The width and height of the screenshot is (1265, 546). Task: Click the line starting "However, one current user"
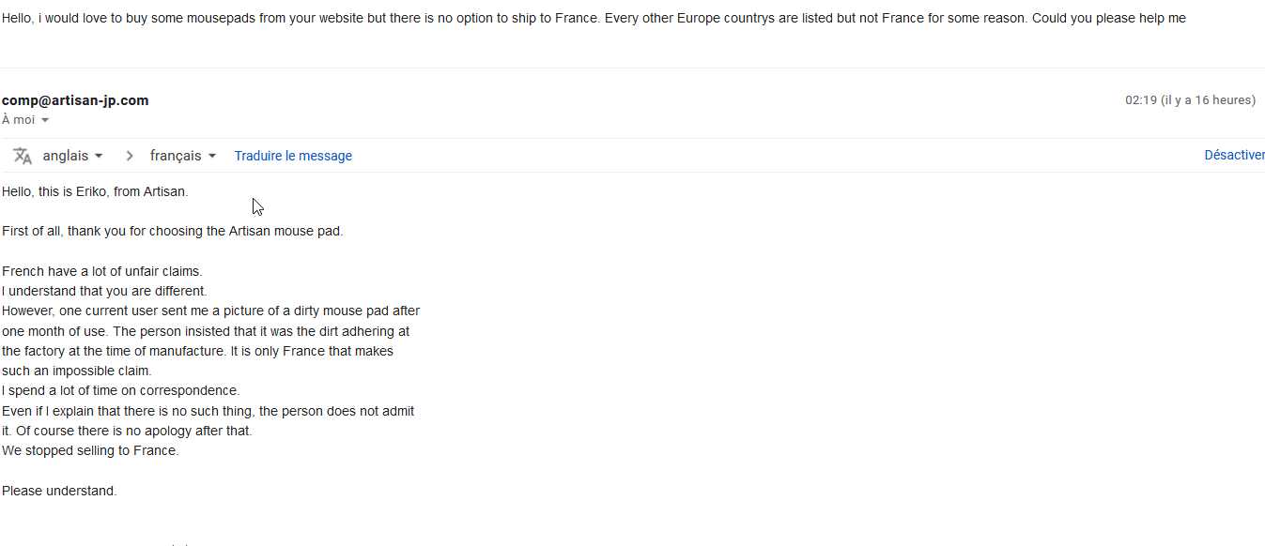pos(210,311)
